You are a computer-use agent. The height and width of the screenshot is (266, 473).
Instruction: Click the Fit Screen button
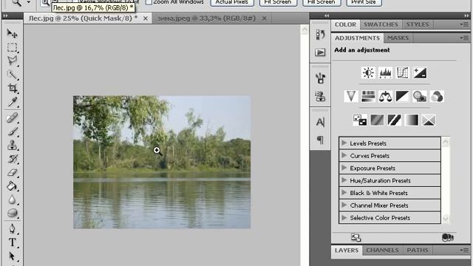click(x=278, y=2)
